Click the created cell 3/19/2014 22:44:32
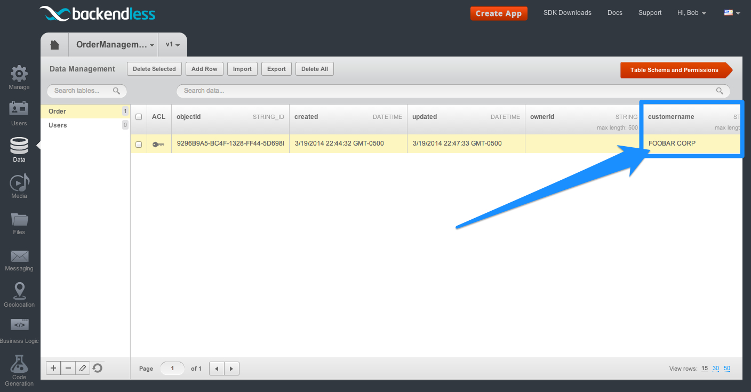This screenshot has width=751, height=392. [348, 143]
